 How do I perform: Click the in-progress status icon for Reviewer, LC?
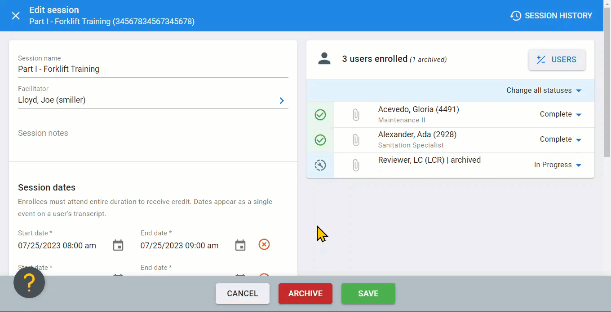320,165
